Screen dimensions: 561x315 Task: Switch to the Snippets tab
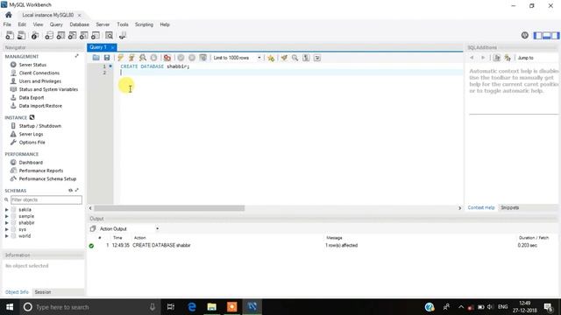point(510,207)
